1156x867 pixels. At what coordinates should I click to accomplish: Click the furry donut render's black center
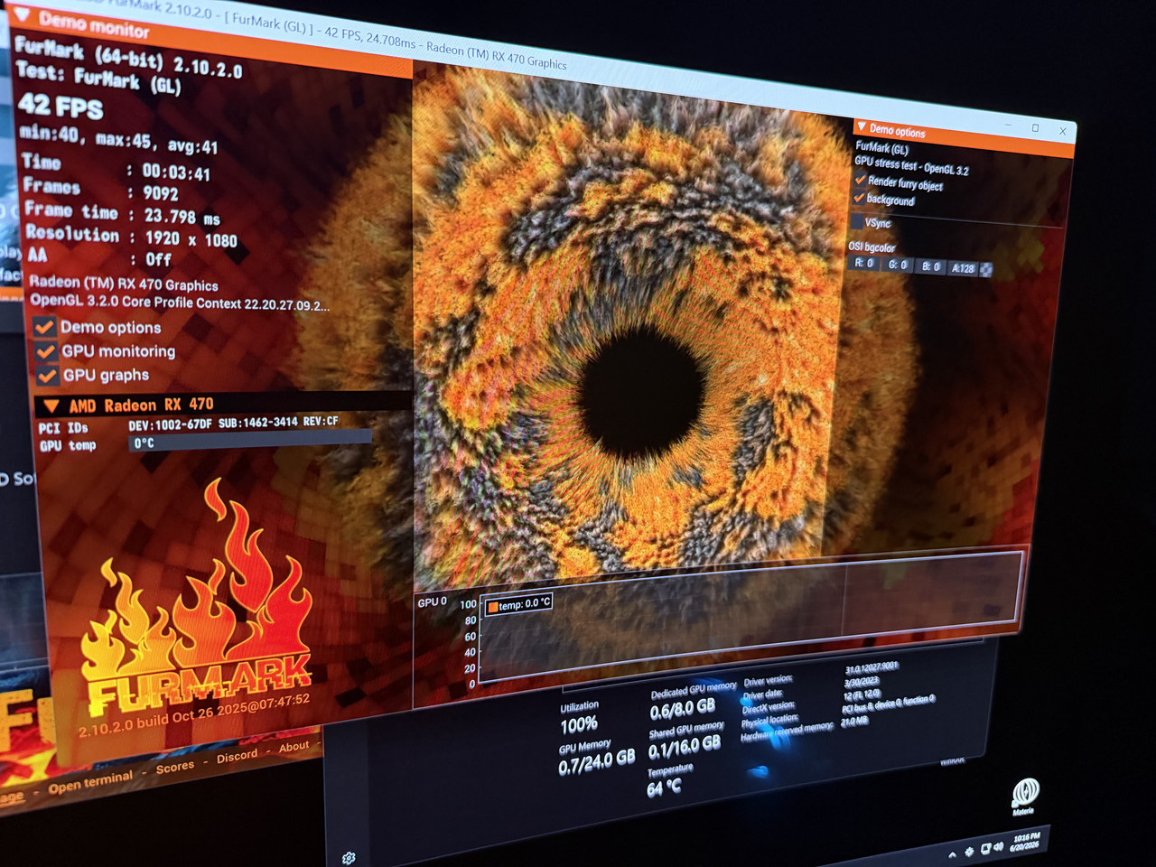tap(642, 394)
